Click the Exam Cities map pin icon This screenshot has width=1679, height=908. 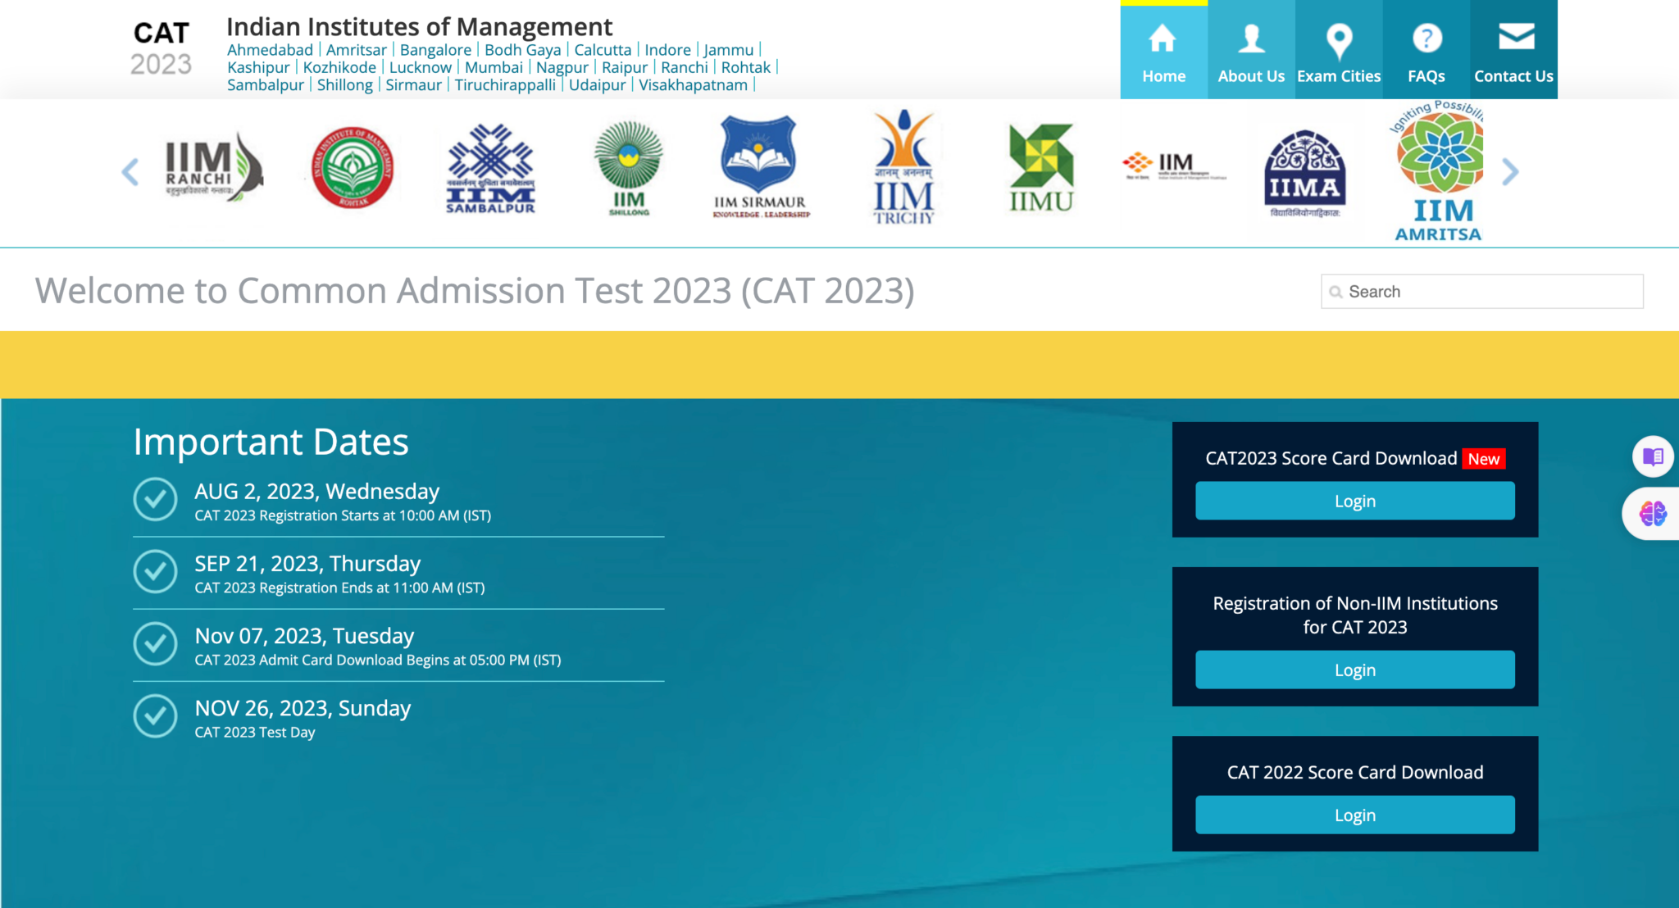point(1339,39)
